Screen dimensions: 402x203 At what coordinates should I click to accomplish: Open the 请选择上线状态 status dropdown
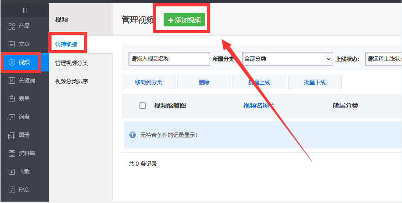pyautogui.click(x=383, y=59)
